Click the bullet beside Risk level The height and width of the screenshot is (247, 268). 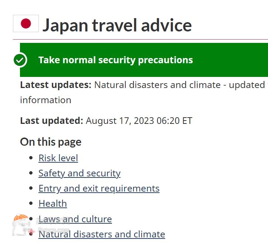[x=31, y=158]
